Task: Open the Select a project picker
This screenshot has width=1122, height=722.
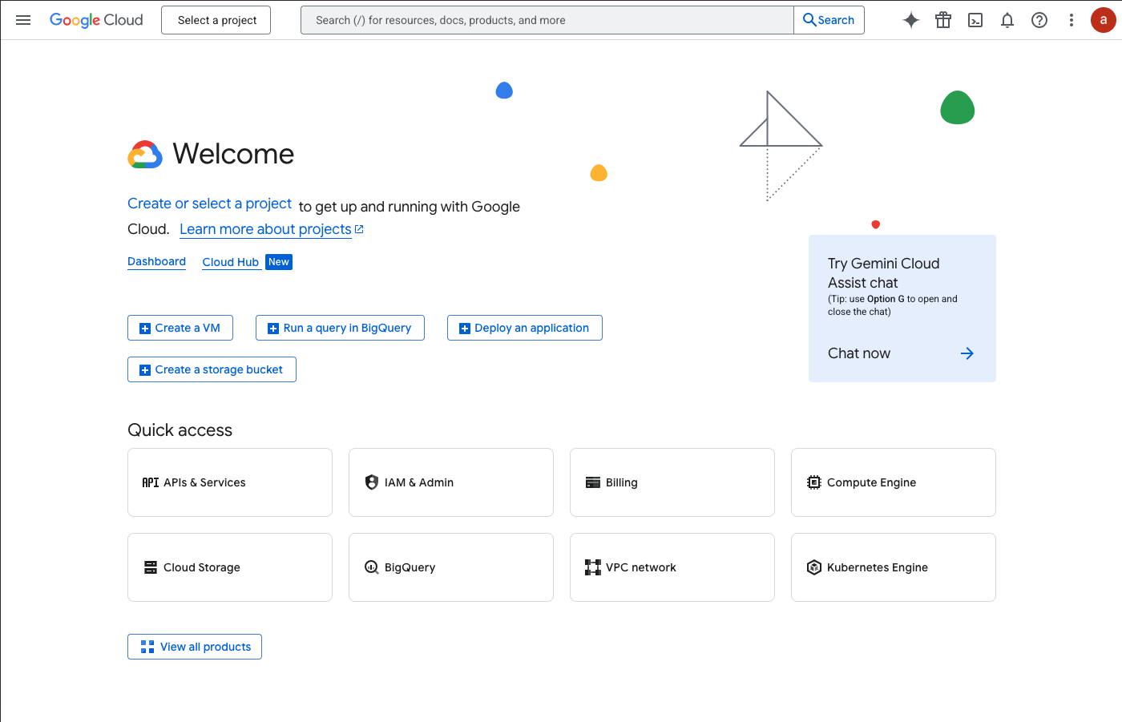Action: [216, 20]
